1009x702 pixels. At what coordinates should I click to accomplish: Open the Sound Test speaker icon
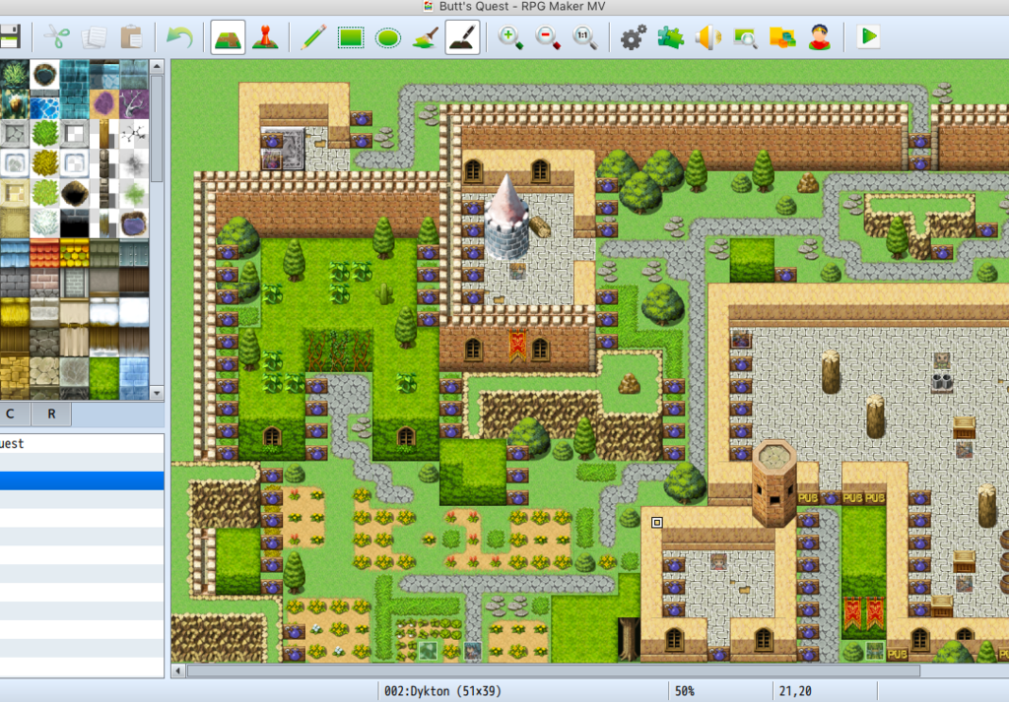pos(706,38)
